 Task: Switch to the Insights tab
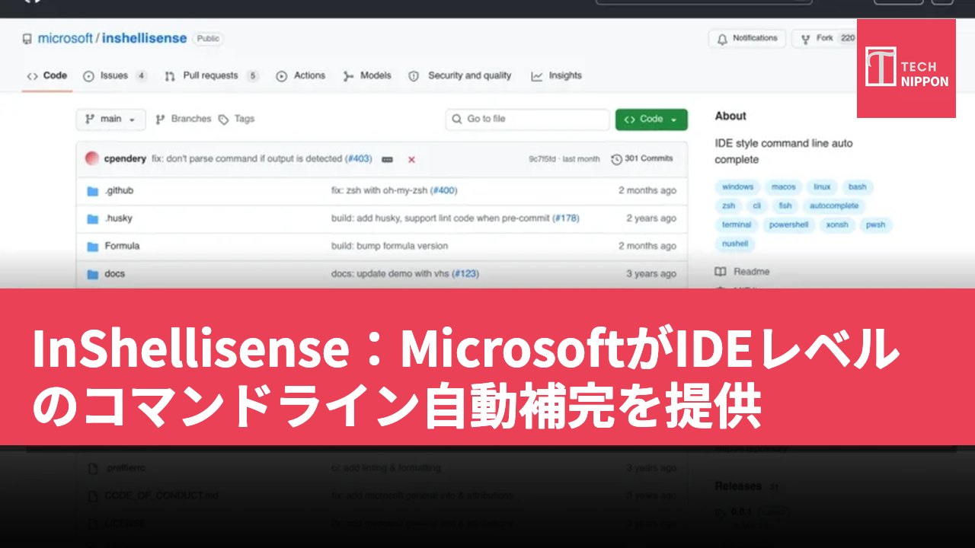click(x=557, y=76)
